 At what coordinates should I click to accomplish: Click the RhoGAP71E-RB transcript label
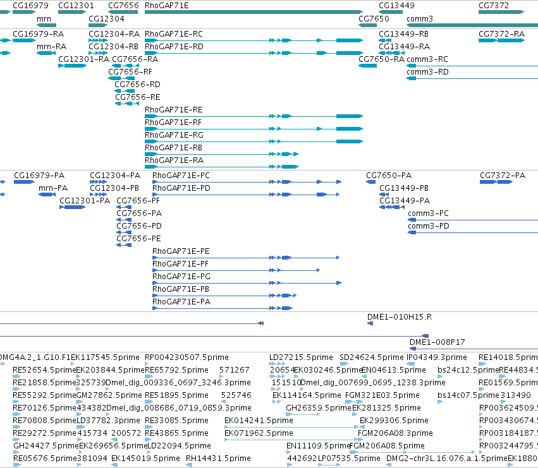coord(173,148)
